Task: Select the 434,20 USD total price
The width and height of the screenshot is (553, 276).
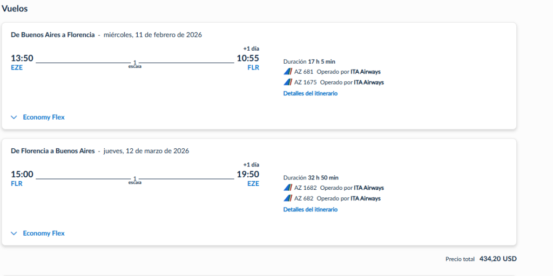Action: click(x=497, y=259)
